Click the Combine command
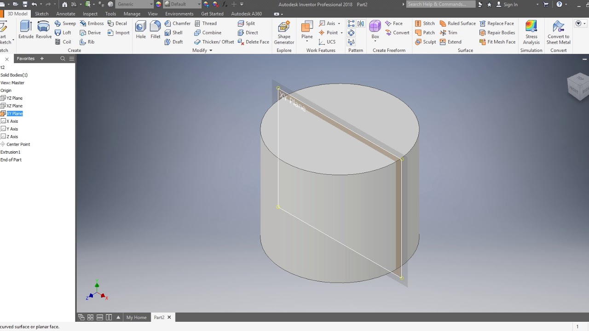Screen dimensions: 589x331 (208, 33)
